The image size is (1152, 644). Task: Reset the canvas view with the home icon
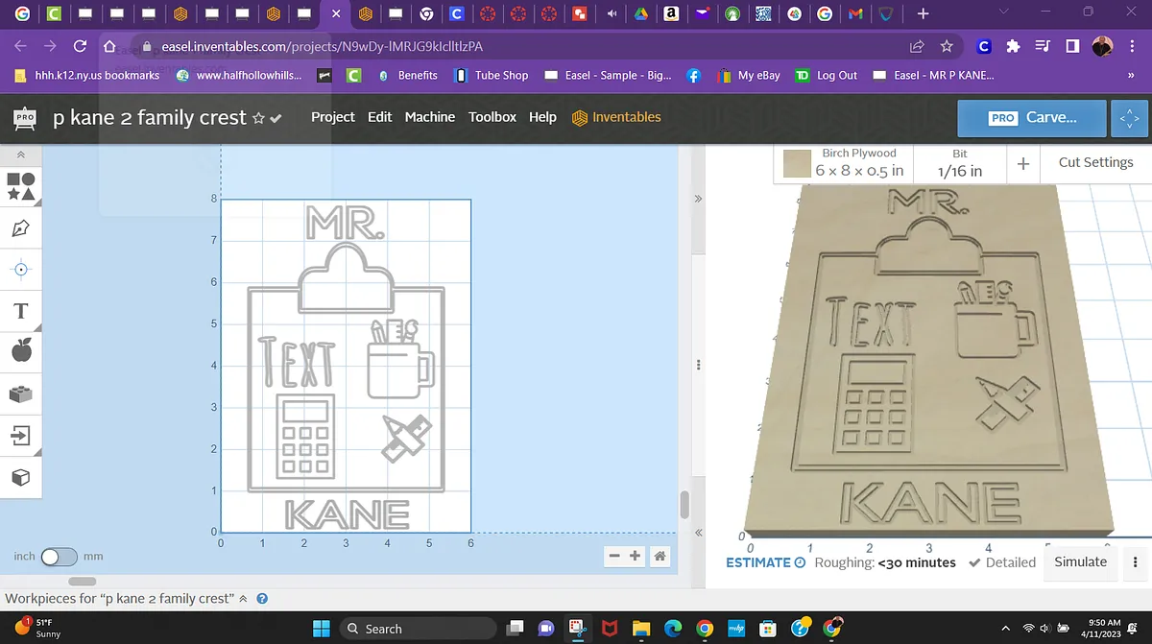pos(660,556)
